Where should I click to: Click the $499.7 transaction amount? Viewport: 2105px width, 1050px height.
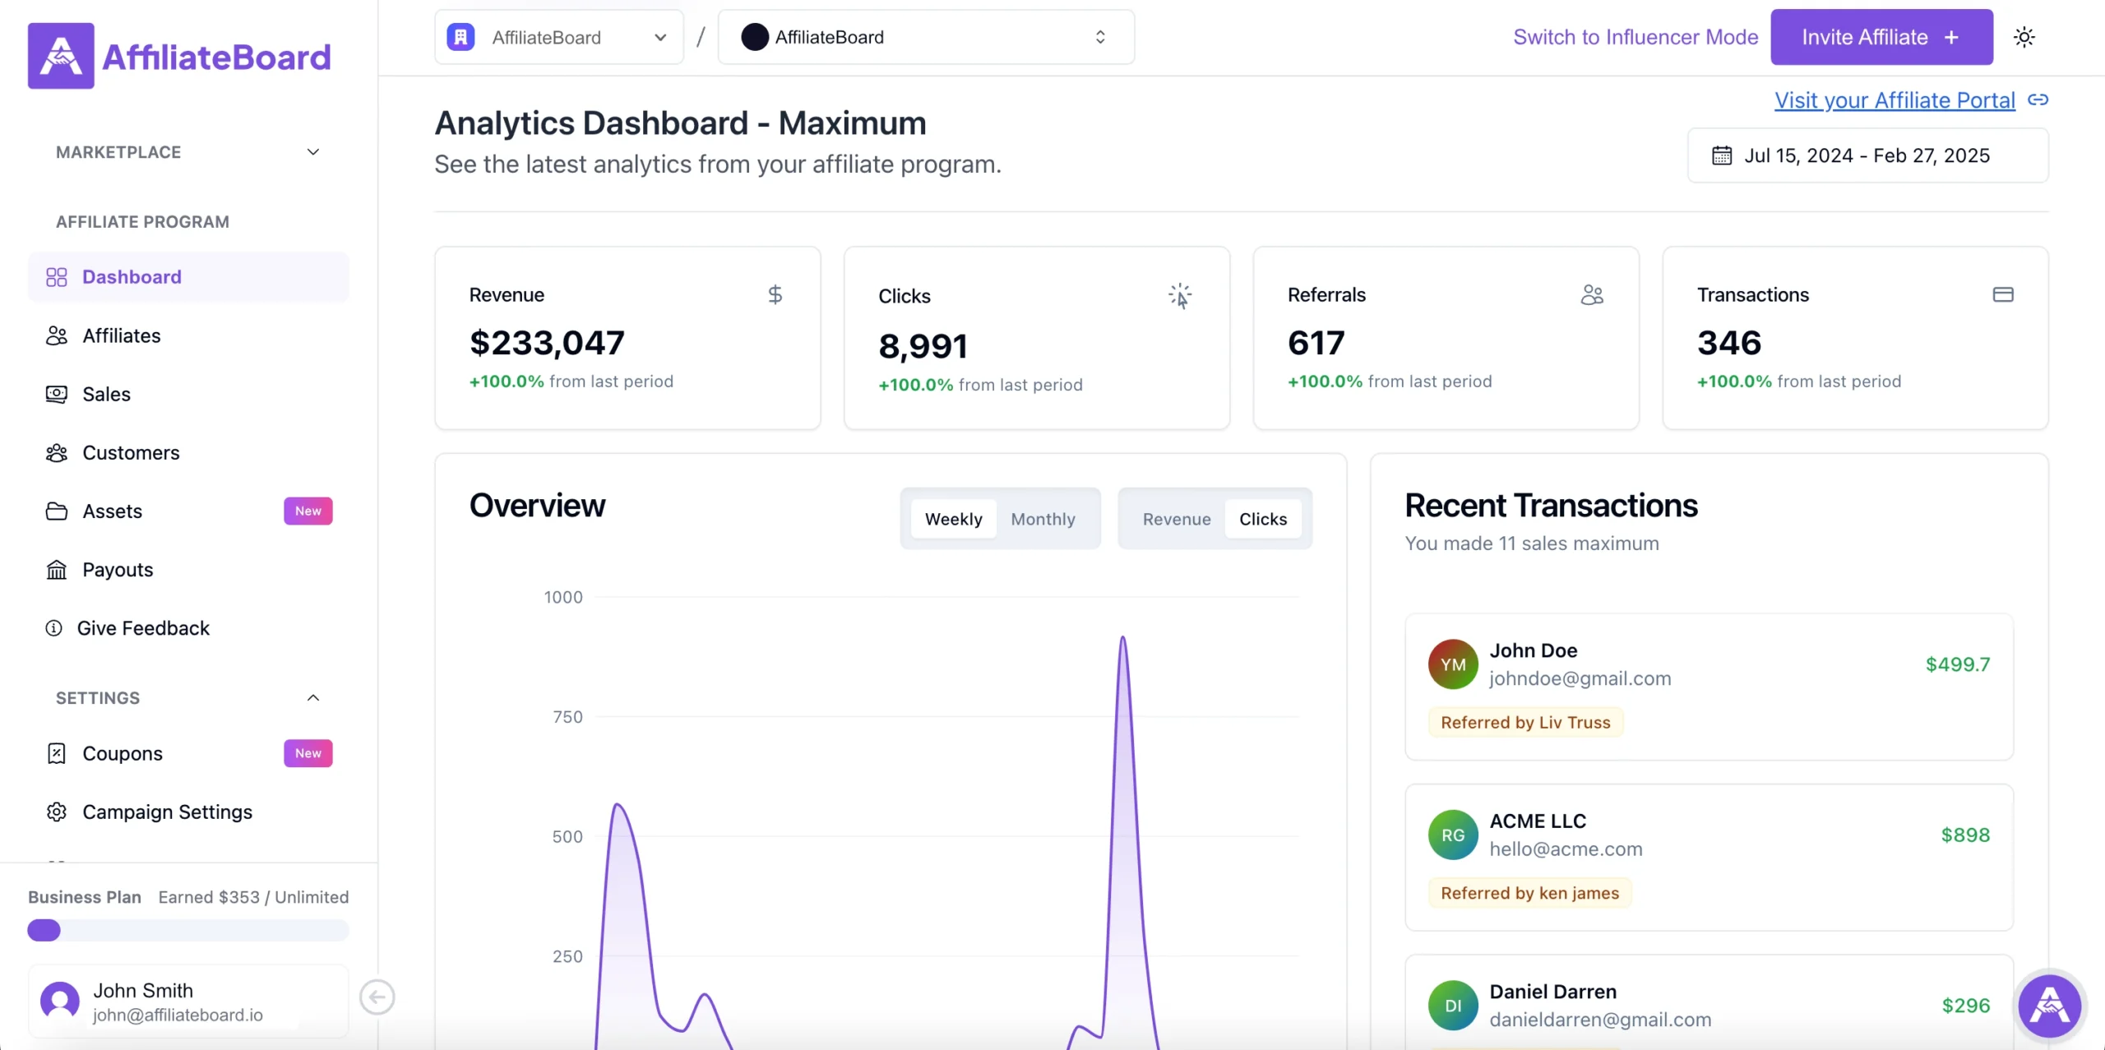[1958, 664]
